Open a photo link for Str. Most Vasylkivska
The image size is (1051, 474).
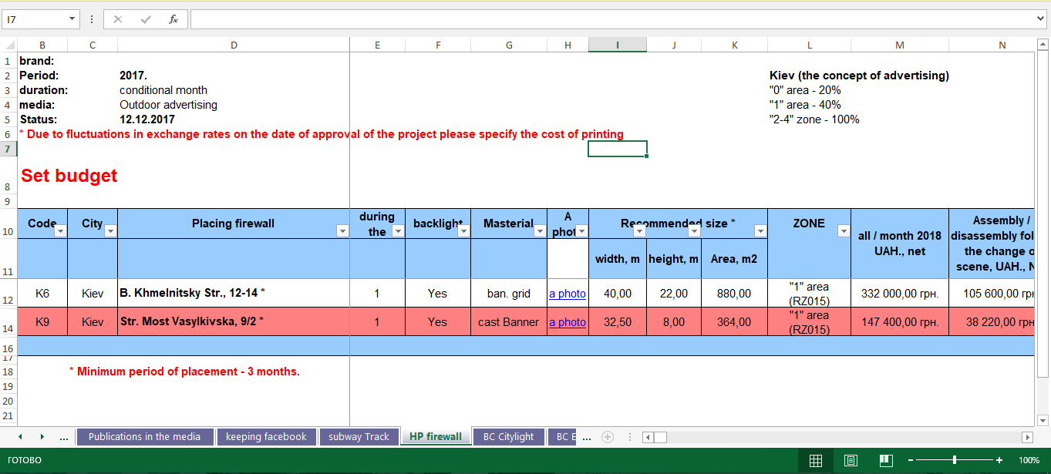[x=568, y=322]
